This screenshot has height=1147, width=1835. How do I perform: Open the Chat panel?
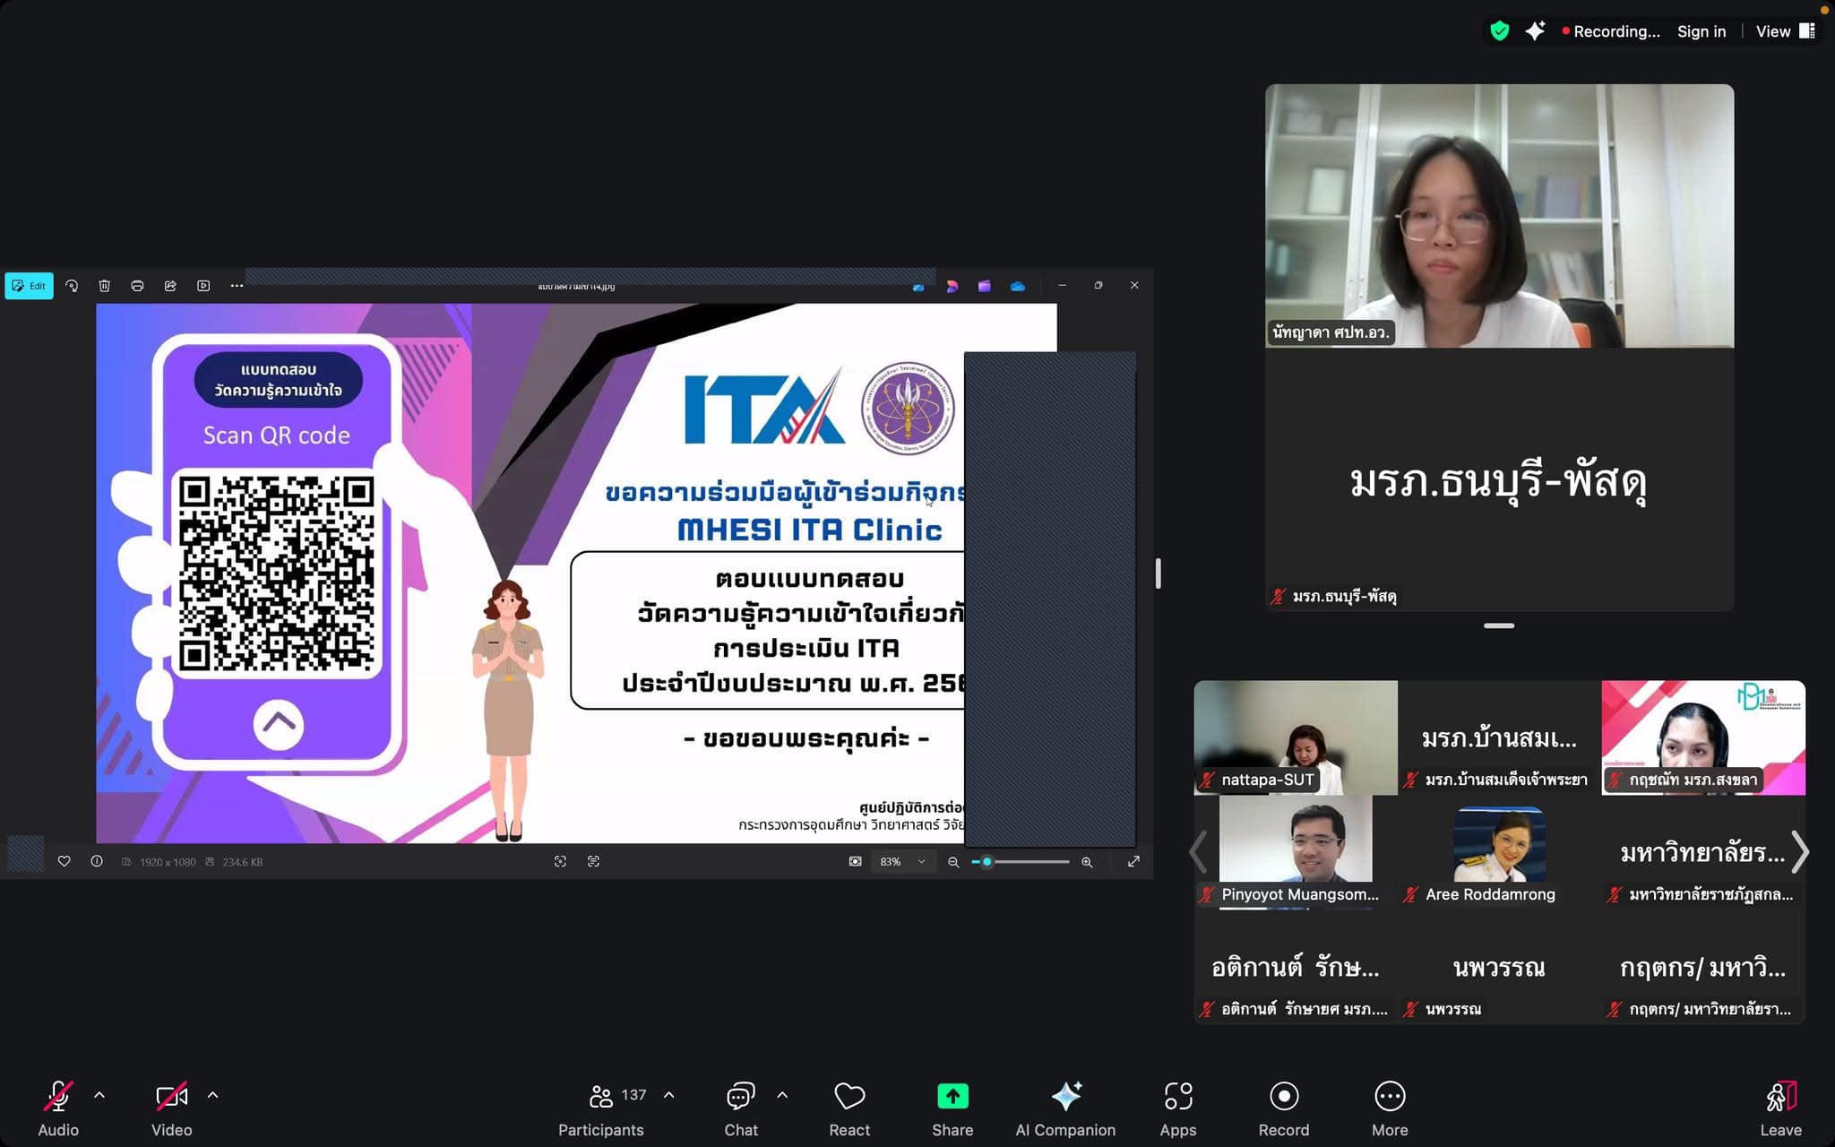[x=741, y=1108]
